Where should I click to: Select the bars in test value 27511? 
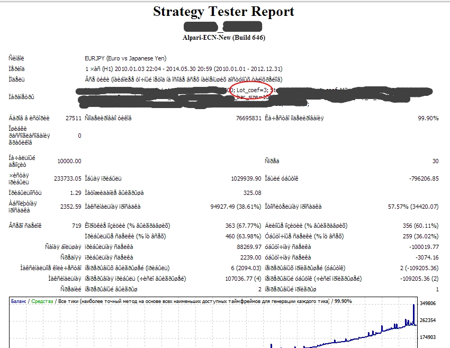click(x=74, y=118)
